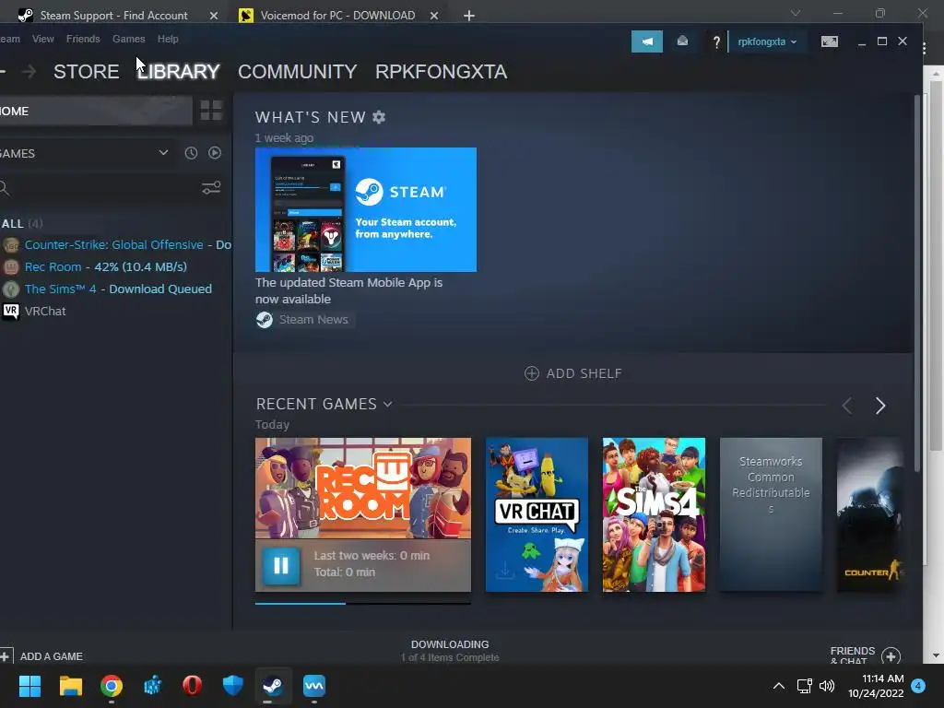The image size is (944, 708).
Task: Select Counter-Strike: Global Offensive in list
Action: point(115,244)
